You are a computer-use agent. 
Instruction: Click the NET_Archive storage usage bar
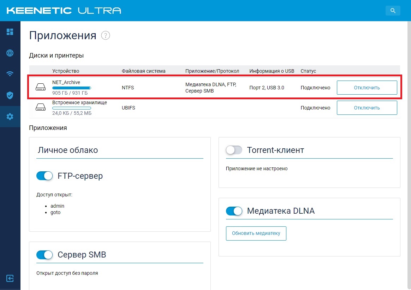[x=72, y=88]
